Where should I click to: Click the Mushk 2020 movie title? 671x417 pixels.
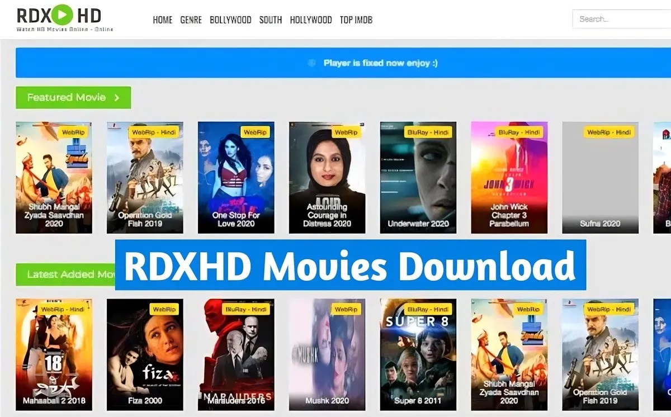tap(327, 401)
